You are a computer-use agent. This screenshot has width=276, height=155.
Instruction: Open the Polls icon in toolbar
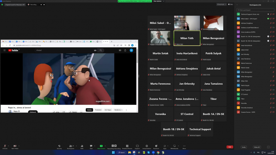(82, 146)
